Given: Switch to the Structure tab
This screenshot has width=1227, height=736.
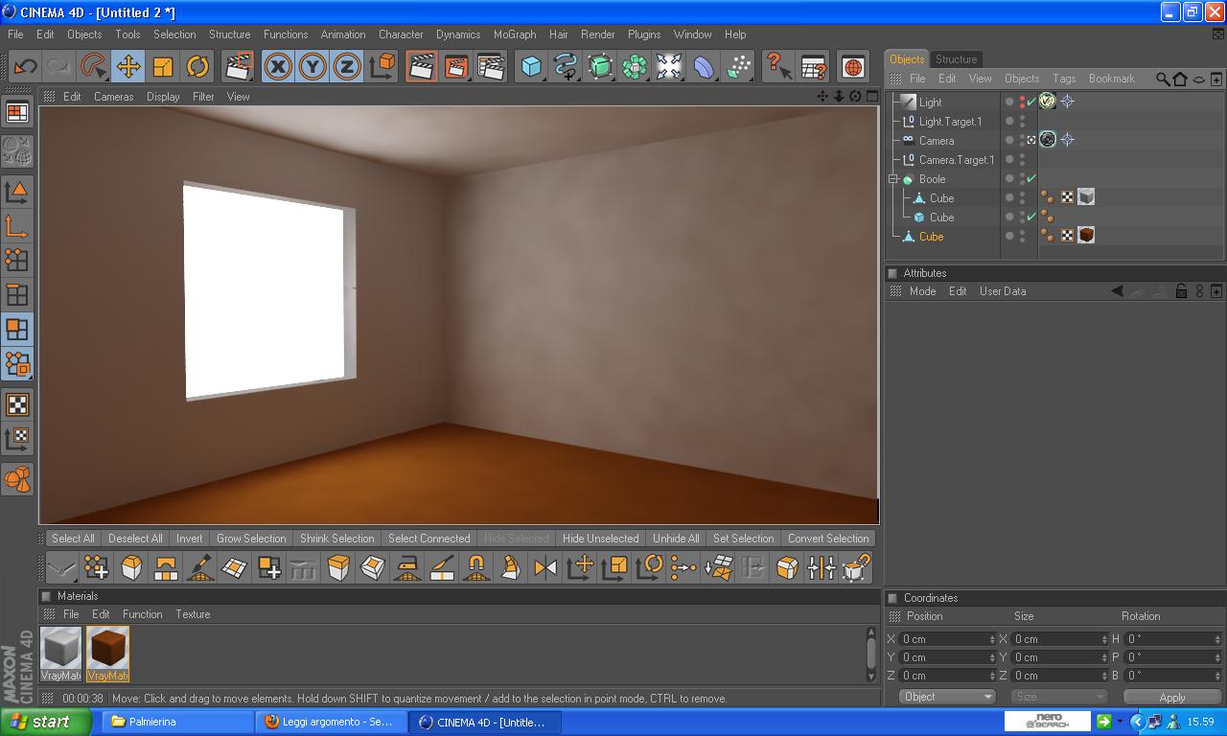Looking at the screenshot, I should point(956,59).
